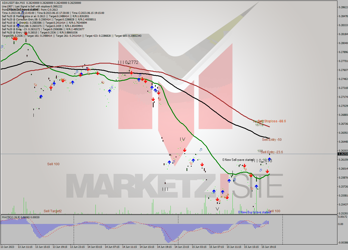Click the '0 New Buy Wave started' annotation

[x=254, y=212]
